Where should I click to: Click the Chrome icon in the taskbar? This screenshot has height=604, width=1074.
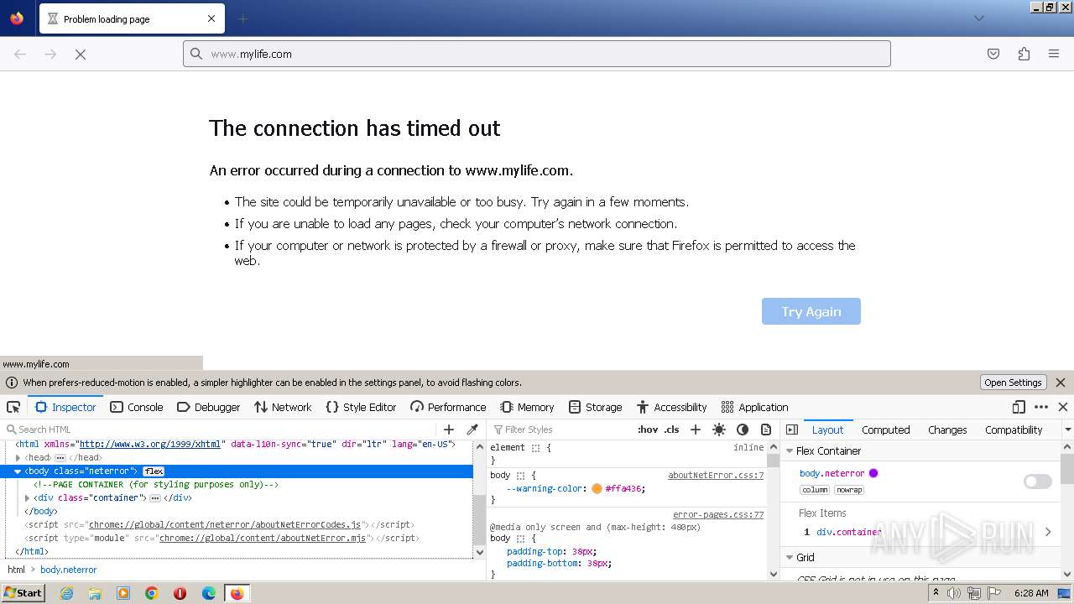click(152, 593)
